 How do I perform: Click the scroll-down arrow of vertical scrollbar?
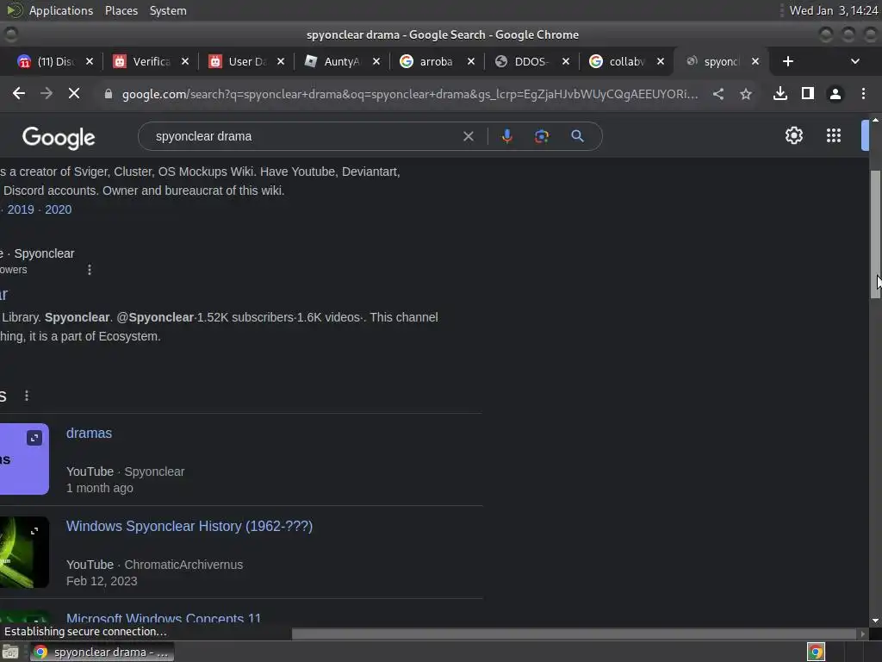(x=875, y=621)
